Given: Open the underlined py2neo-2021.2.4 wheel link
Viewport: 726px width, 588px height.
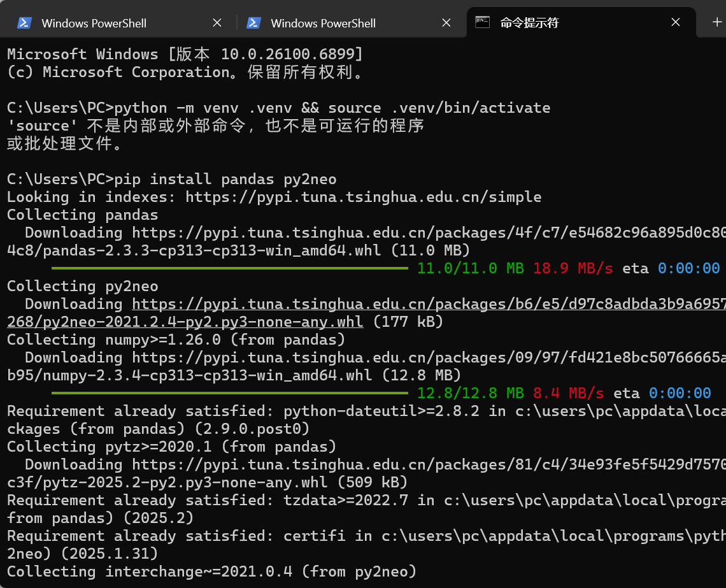Looking at the screenshot, I should (x=185, y=322).
